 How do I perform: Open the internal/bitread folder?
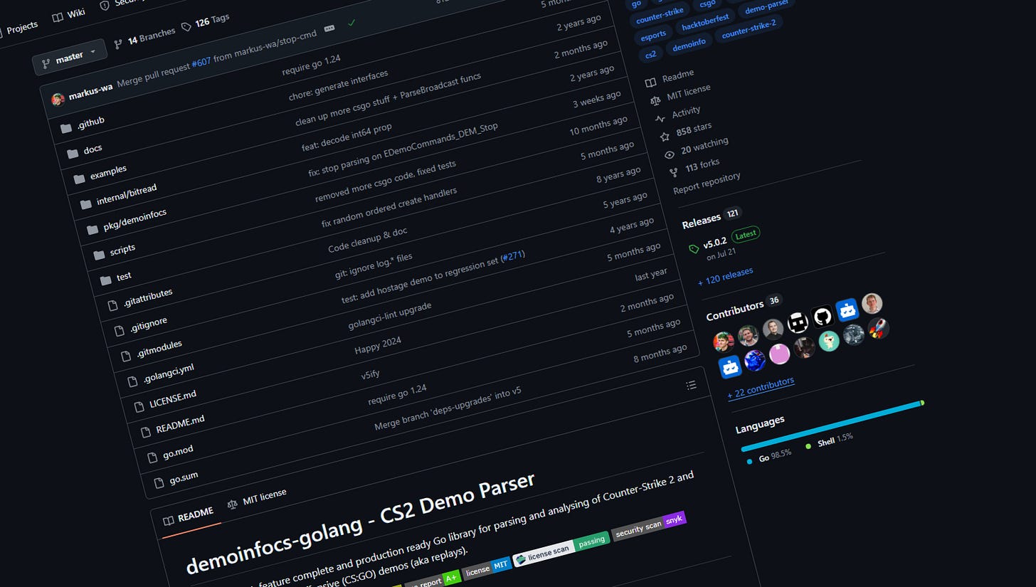tap(126, 194)
